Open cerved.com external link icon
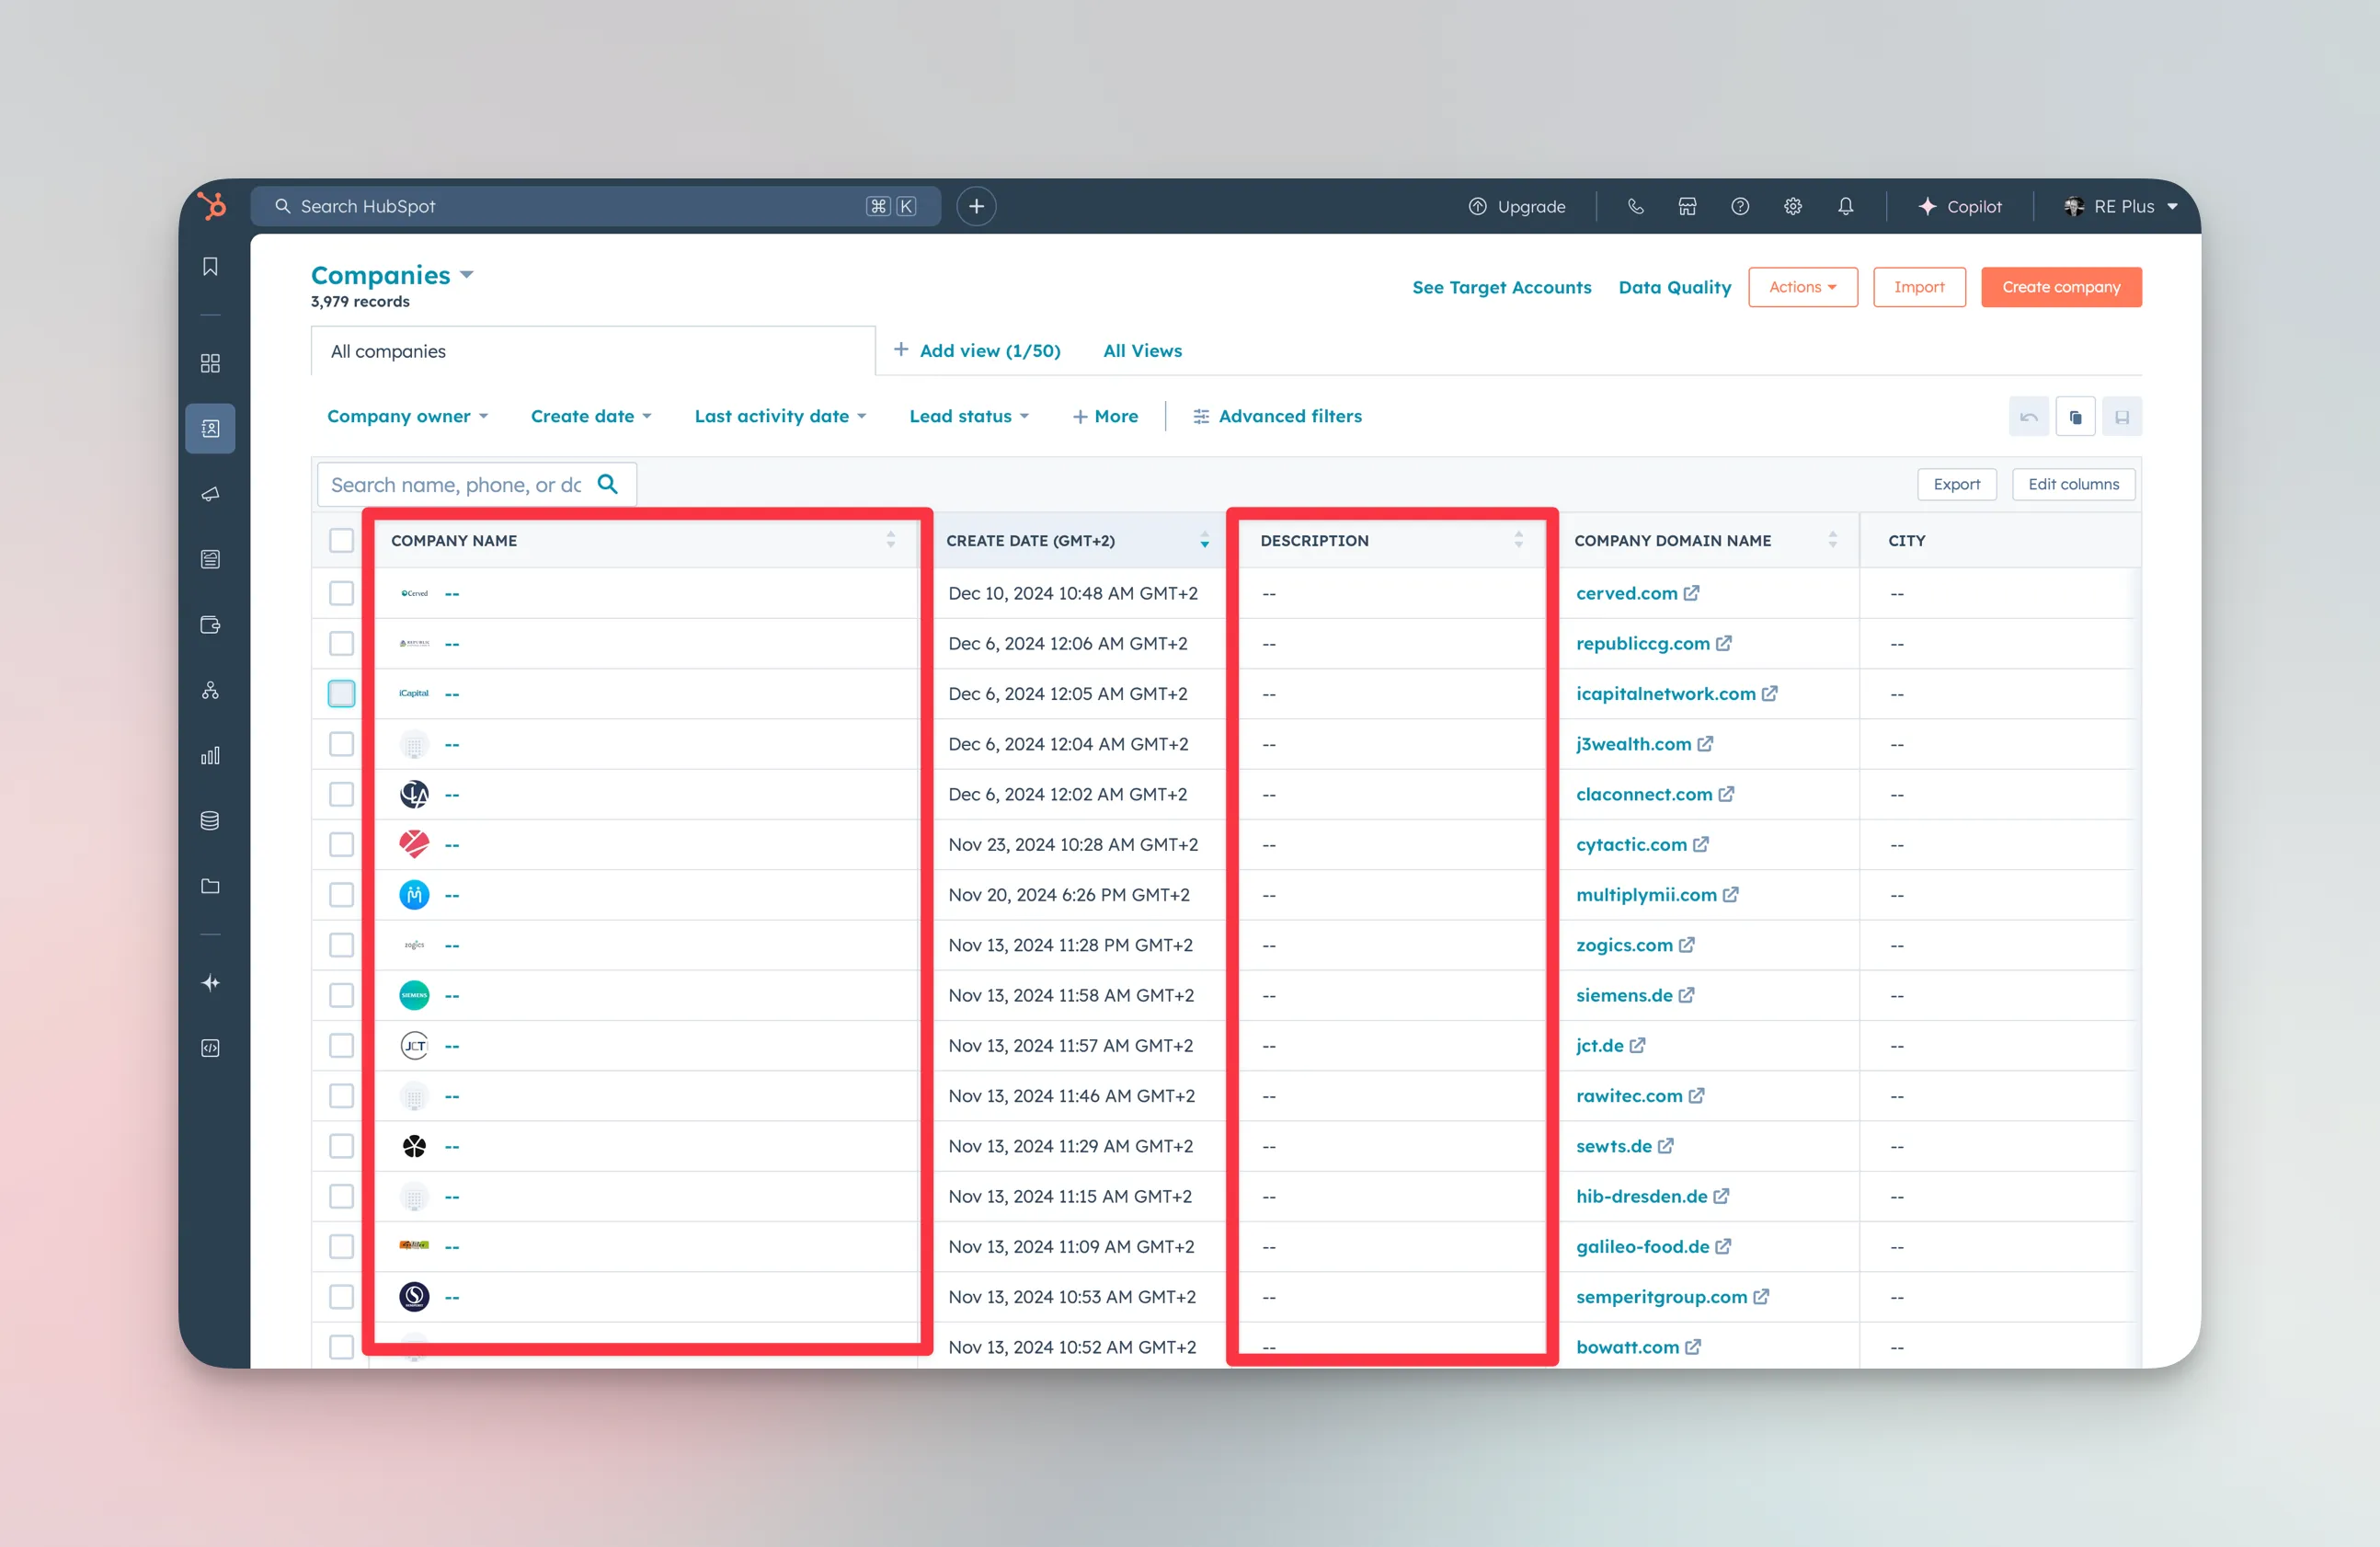This screenshot has height=1547, width=2380. (1691, 593)
